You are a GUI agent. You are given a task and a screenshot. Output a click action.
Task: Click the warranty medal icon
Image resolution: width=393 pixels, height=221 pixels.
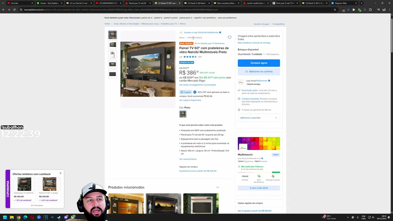pos(239,110)
